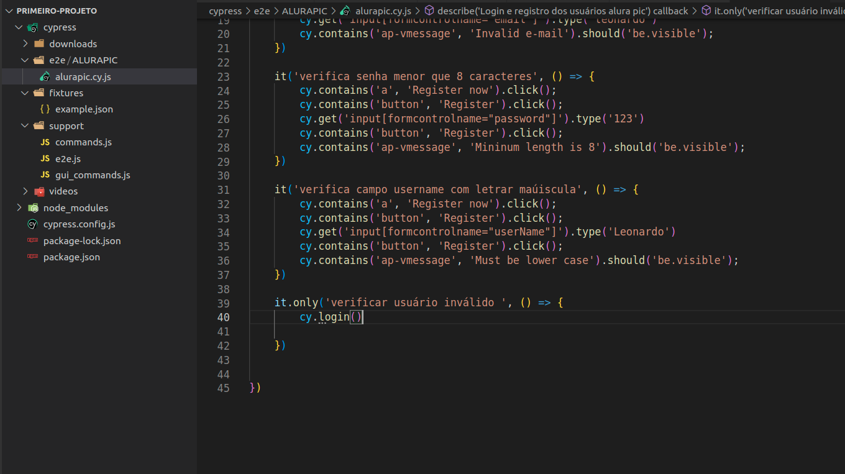845x474 pixels.
Task: Click the cypress breadcrumb segment
Action: (x=225, y=11)
